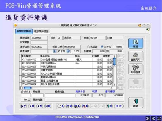This screenshot has height=121, width=162.
Task: Click the 預覽 preview icon button
Action: (x=136, y=43)
